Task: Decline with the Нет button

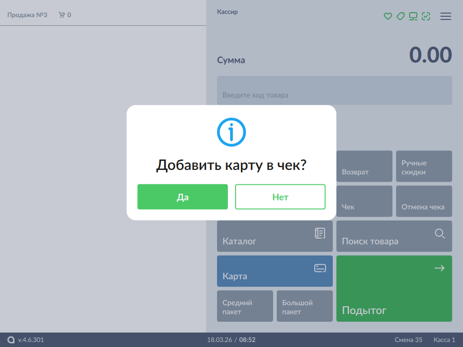Action: point(280,197)
